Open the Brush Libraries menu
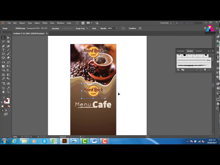 click(178, 70)
